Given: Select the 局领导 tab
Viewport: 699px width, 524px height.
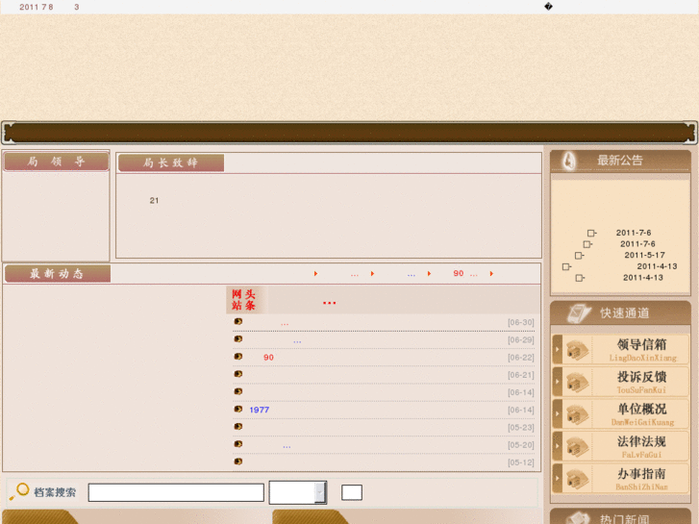Looking at the screenshot, I should pos(57,162).
